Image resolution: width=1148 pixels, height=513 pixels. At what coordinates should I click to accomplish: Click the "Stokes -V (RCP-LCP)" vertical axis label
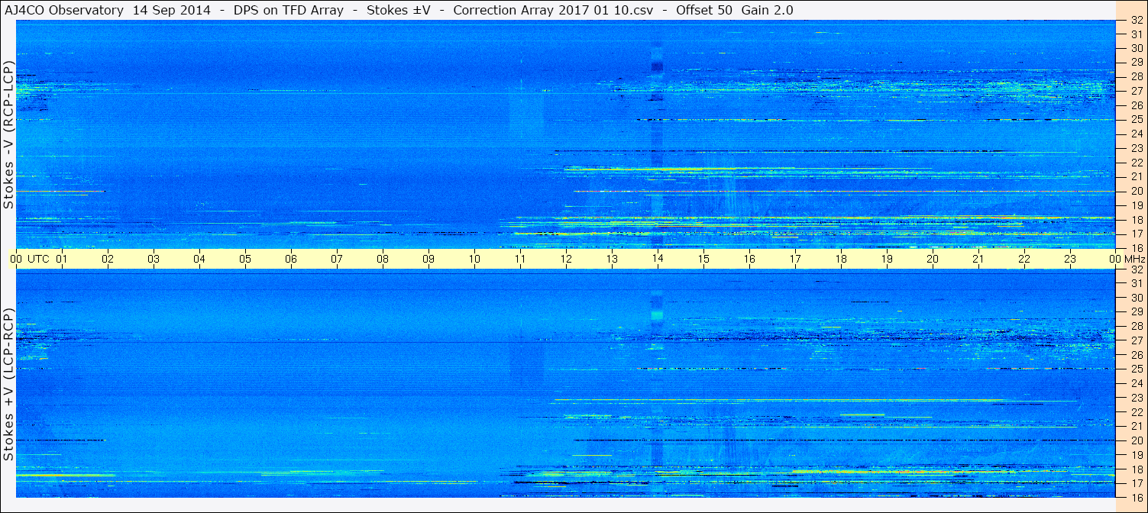pos(9,134)
